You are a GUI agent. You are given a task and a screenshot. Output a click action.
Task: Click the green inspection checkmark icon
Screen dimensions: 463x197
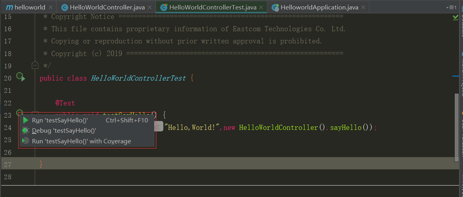(x=456, y=18)
